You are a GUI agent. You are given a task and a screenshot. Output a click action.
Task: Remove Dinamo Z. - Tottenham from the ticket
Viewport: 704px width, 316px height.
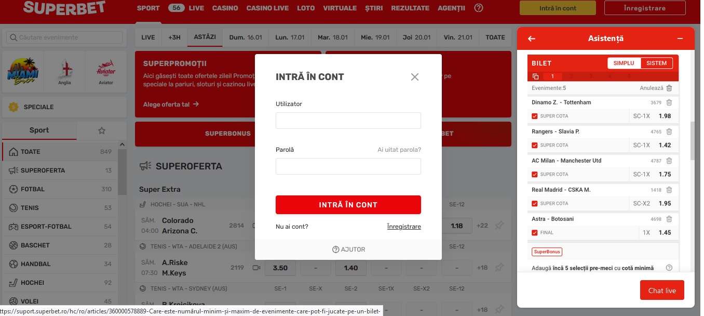[x=669, y=102]
